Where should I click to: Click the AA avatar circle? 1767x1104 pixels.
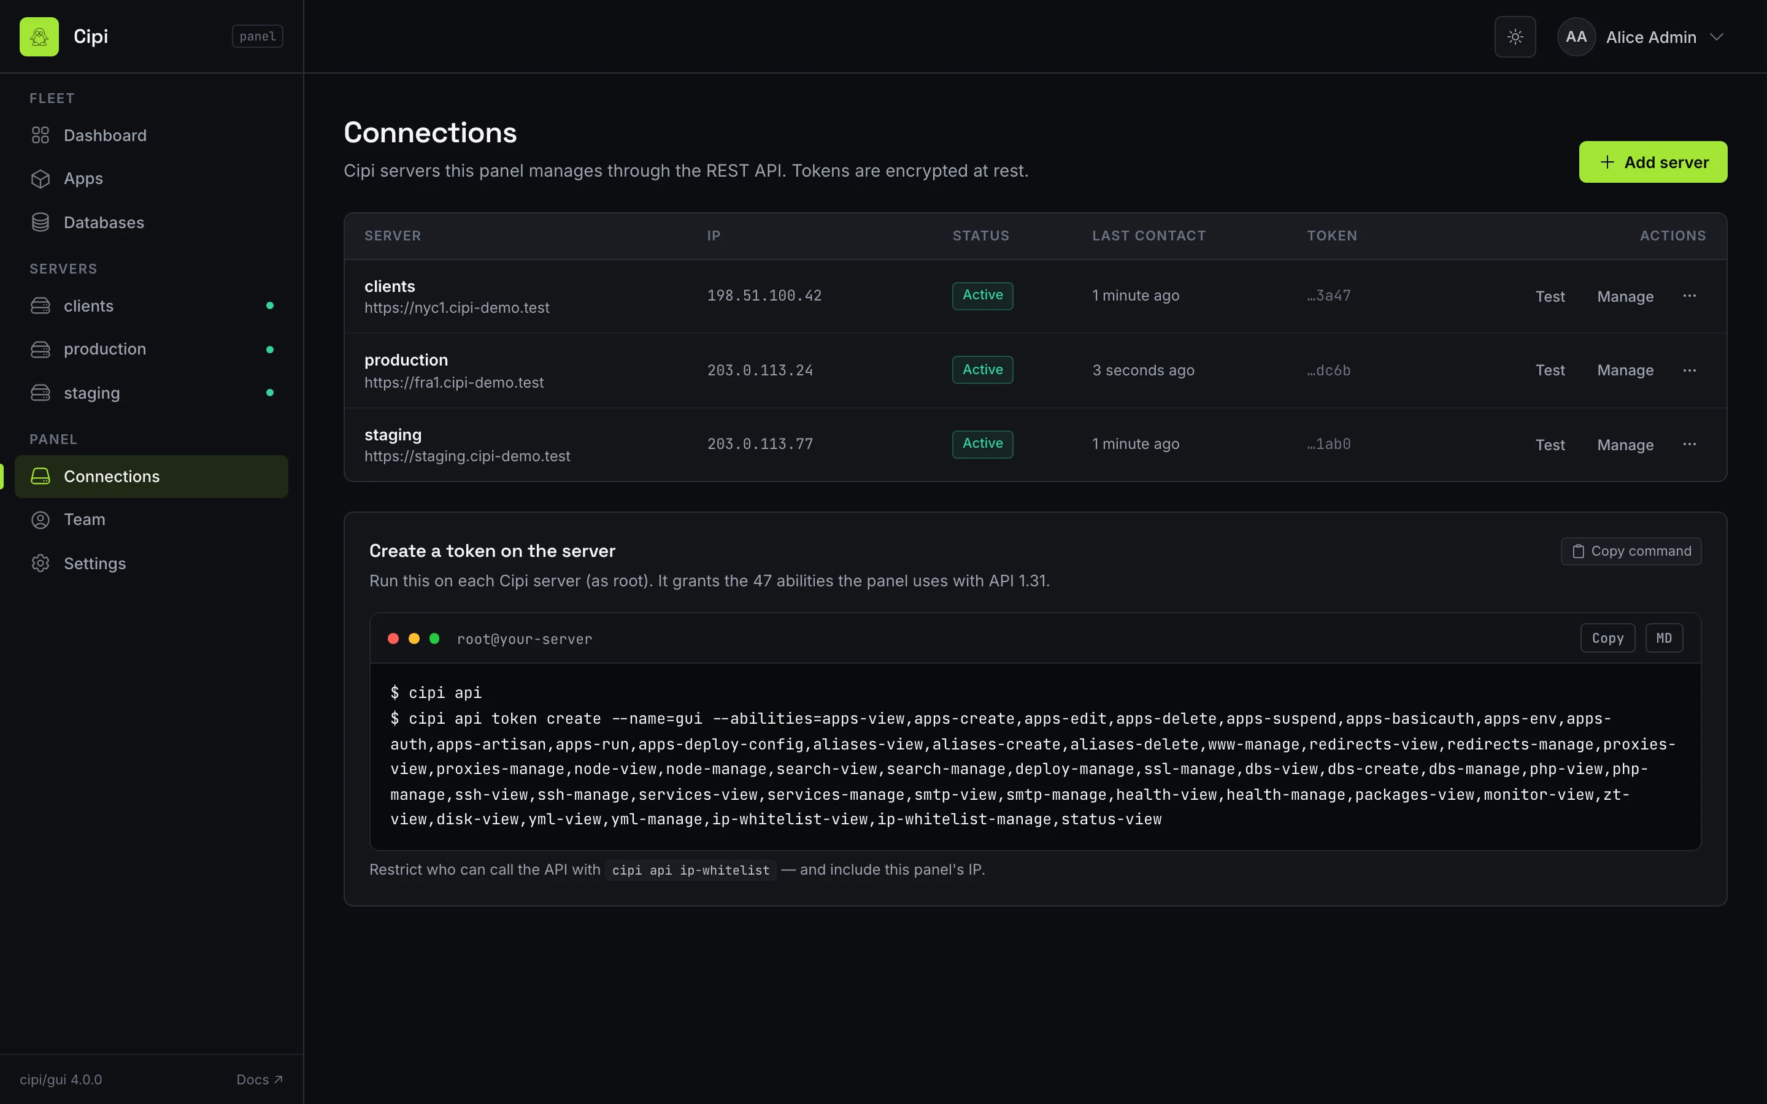[x=1576, y=37]
